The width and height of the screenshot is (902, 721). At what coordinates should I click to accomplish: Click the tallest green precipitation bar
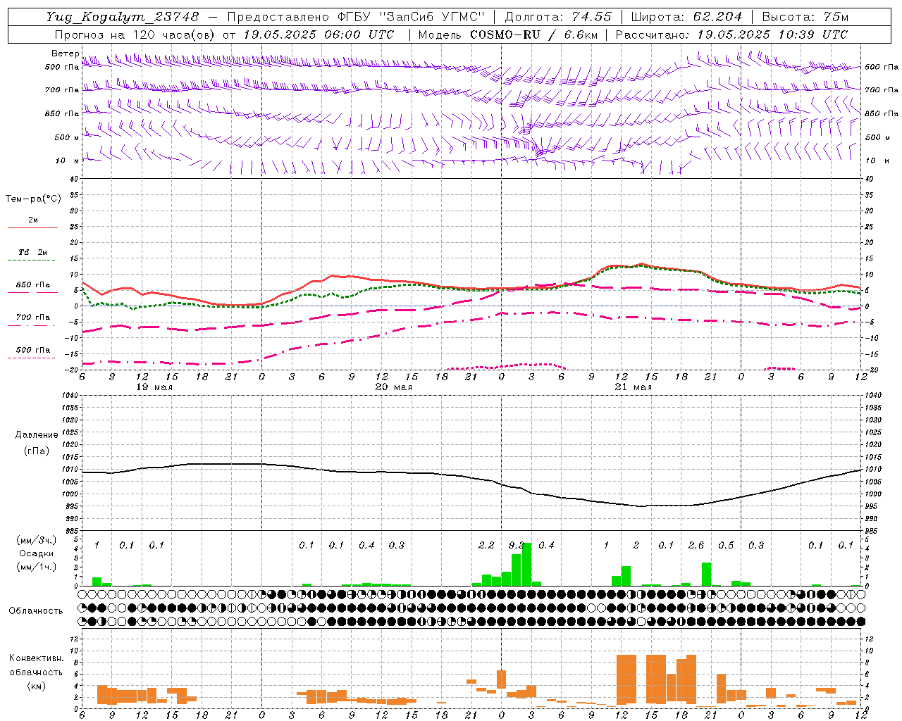(526, 565)
